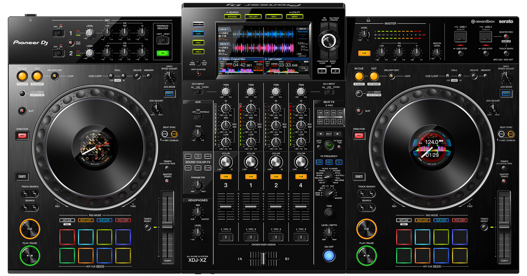Enable the FILTER sound color effect
Screen dimensions: 527x276
[207, 167]
